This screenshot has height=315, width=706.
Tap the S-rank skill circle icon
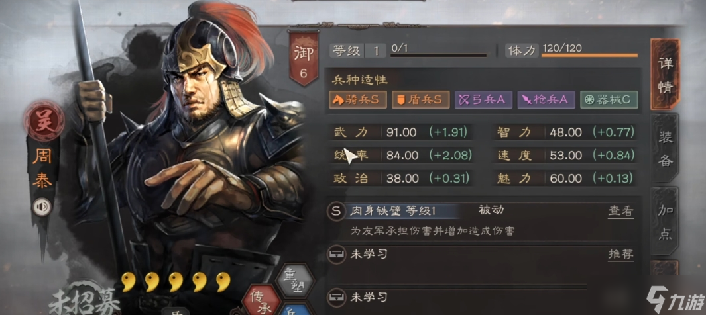click(335, 211)
